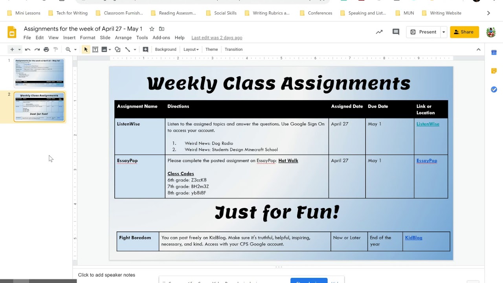The width and height of the screenshot is (503, 283).
Task: Open the View menu
Action: (x=53, y=38)
